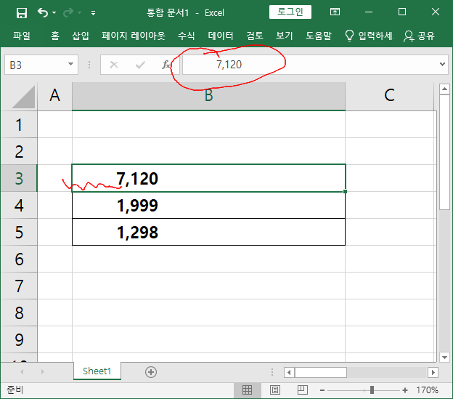Click next sheet navigation arrow
Screen dimensions: 453x399
pos(42,371)
